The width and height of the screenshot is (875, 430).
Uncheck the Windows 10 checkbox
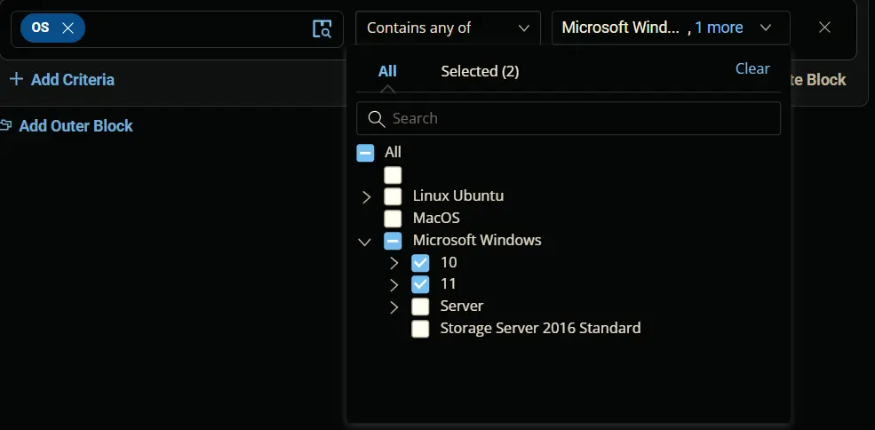click(420, 262)
